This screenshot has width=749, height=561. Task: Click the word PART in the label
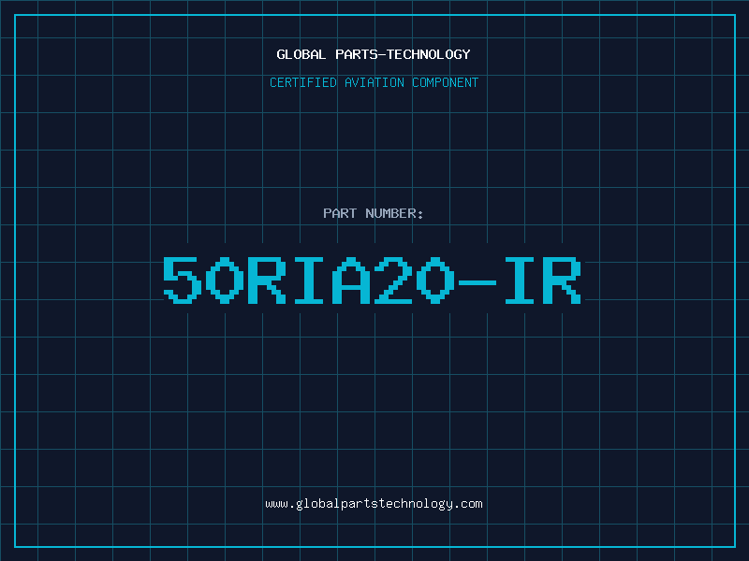[340, 213]
